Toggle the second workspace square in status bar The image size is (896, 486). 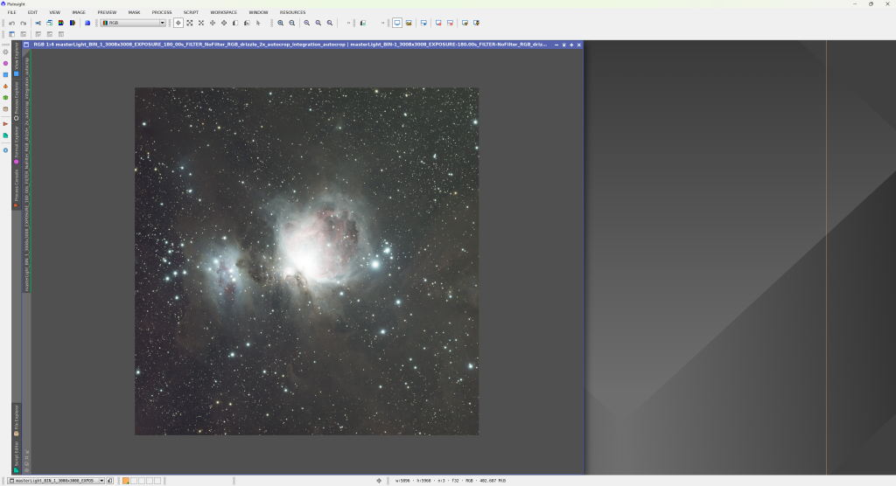[x=134, y=481]
